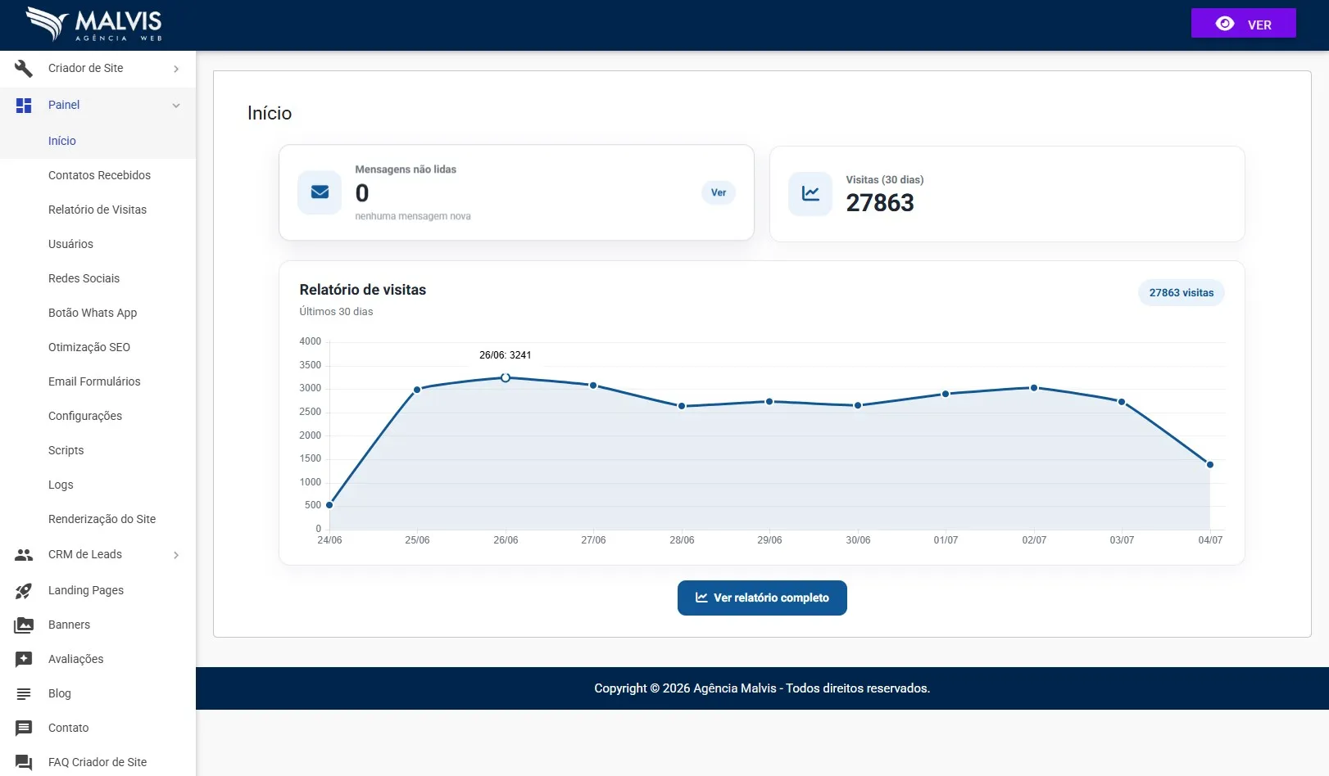Expand the Criador de Site chevron
1329x776 pixels.
click(x=176, y=69)
